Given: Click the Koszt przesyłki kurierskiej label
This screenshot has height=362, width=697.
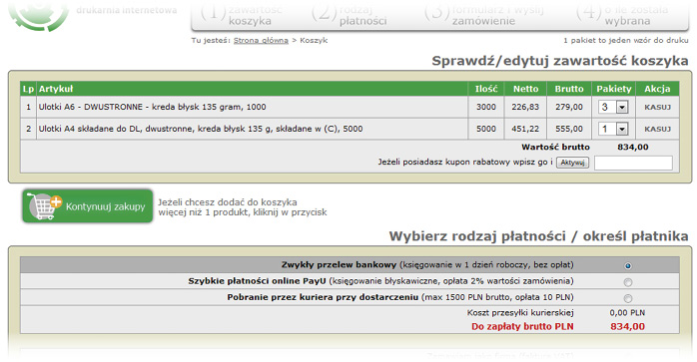Looking at the screenshot, I should [520, 313].
